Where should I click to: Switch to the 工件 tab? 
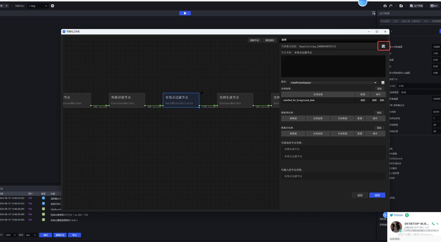pos(395,21)
